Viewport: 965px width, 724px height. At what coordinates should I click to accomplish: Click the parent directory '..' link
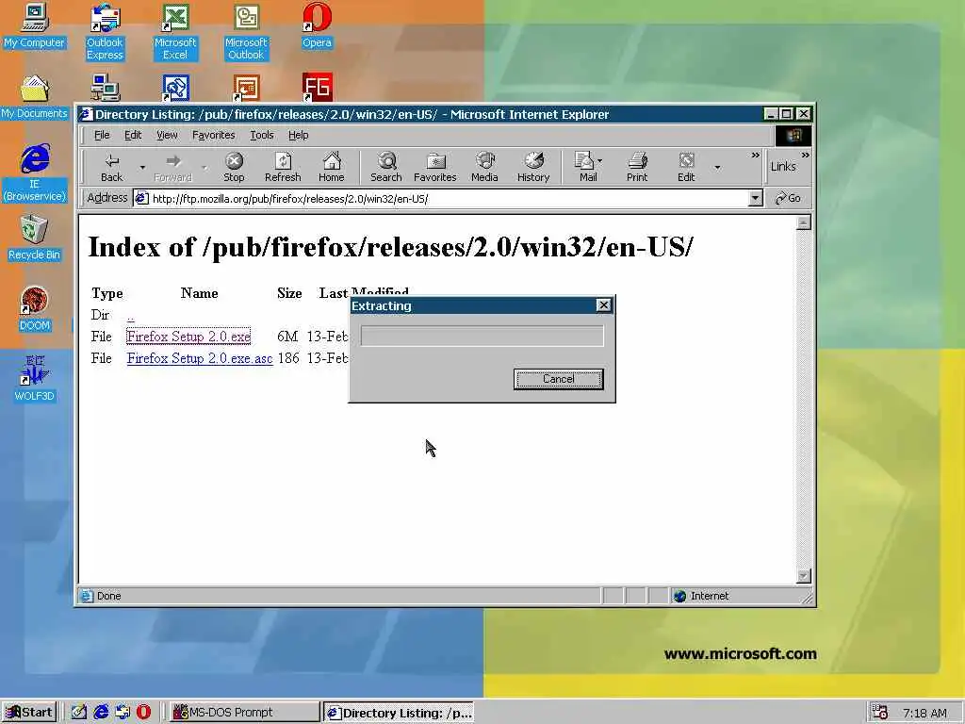(x=130, y=315)
